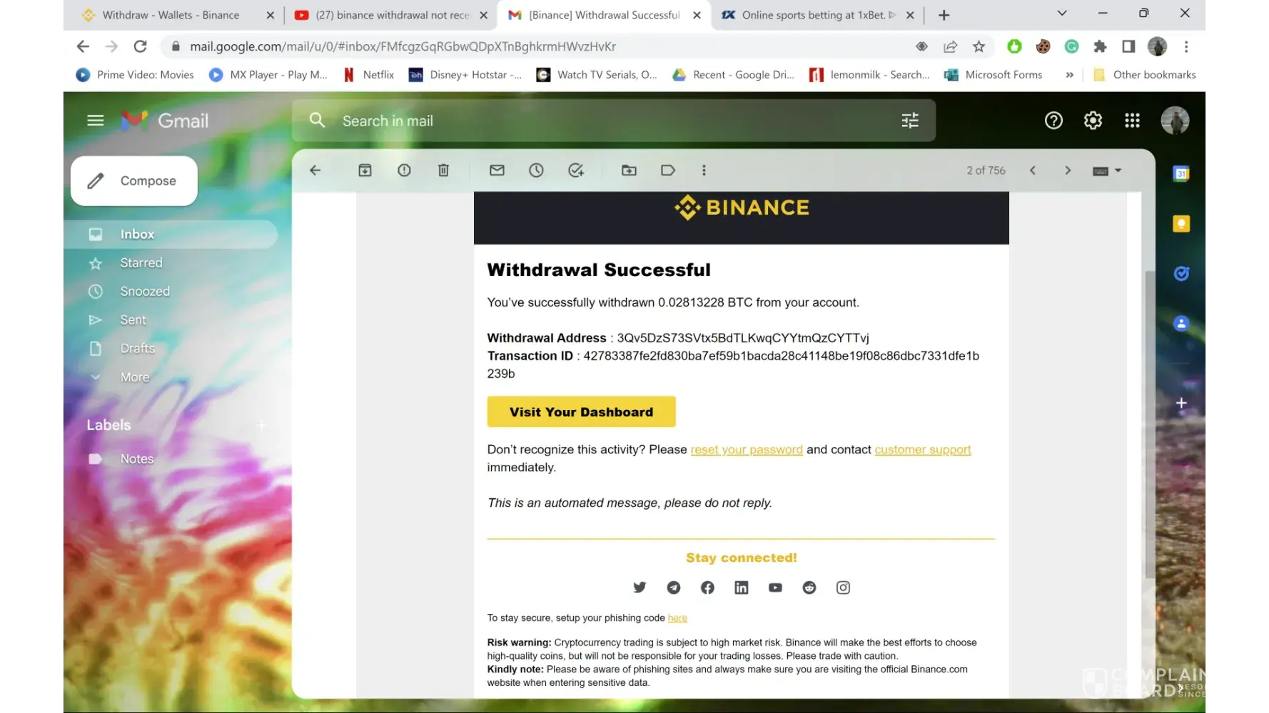Open the Starred folder
The height and width of the screenshot is (713, 1269).
pos(141,263)
